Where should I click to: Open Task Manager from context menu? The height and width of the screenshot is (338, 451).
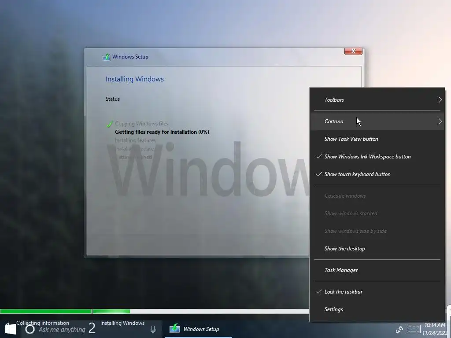[377, 270]
